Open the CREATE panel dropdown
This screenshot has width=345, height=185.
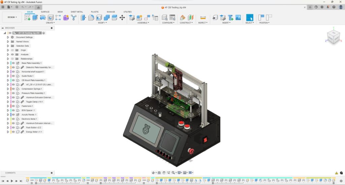pyautogui.click(x=50, y=23)
